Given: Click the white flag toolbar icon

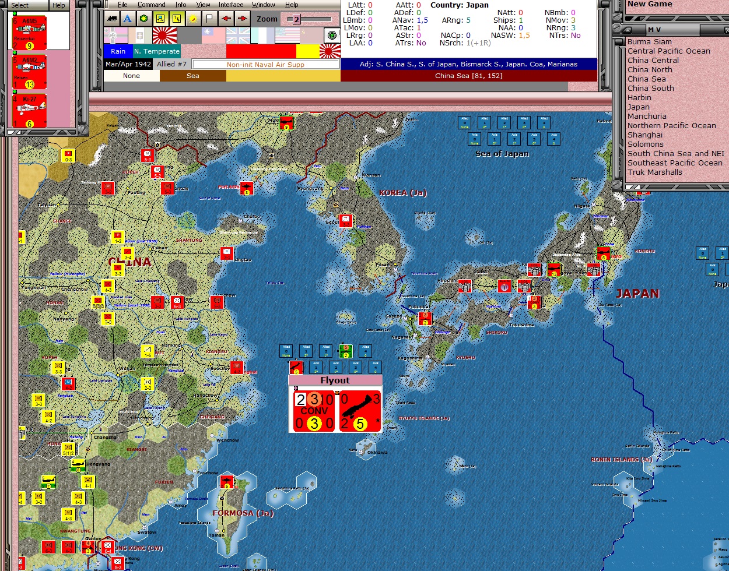Looking at the screenshot, I should click(209, 19).
